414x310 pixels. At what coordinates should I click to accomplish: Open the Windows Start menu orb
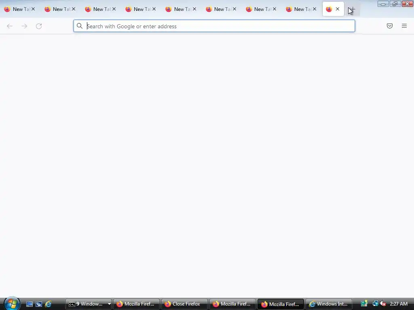tap(11, 304)
